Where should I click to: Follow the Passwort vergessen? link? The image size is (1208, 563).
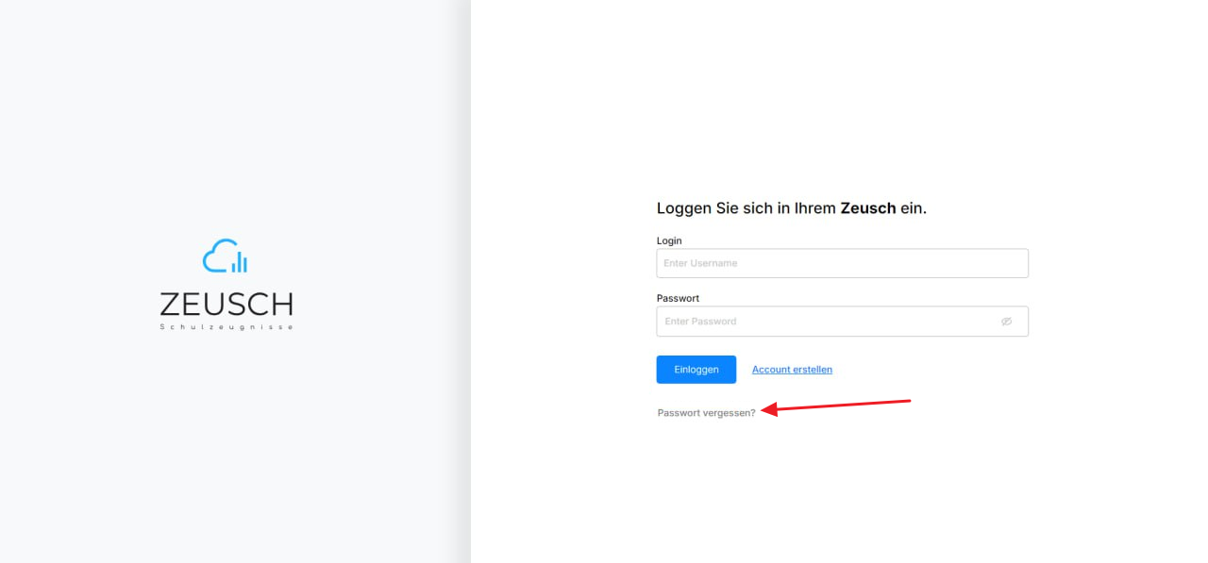(706, 413)
